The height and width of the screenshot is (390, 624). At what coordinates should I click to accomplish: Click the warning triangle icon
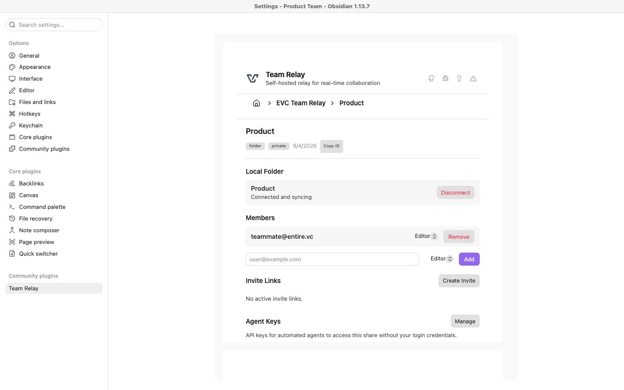pyautogui.click(x=473, y=78)
